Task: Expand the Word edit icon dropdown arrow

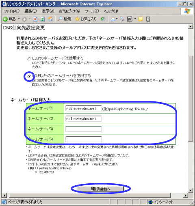Action: tap(135, 19)
